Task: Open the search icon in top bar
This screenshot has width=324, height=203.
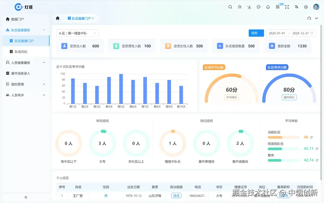Action: point(230,7)
